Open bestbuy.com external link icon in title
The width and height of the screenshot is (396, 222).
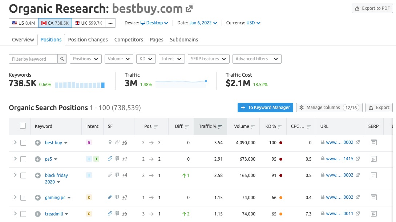click(x=189, y=9)
